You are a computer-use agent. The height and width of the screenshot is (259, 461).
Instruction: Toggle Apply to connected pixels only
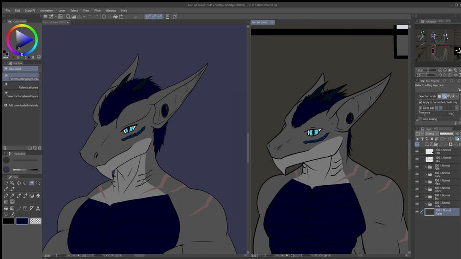coord(420,102)
